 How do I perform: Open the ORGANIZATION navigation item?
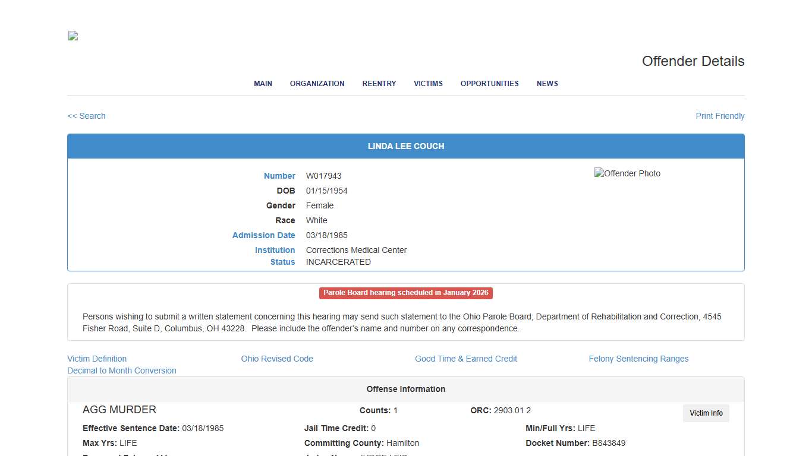point(317,84)
